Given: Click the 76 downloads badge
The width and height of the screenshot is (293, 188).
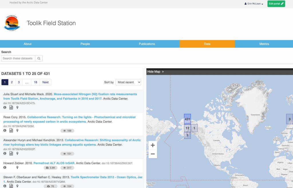Looking at the screenshot, I should 50,186.
